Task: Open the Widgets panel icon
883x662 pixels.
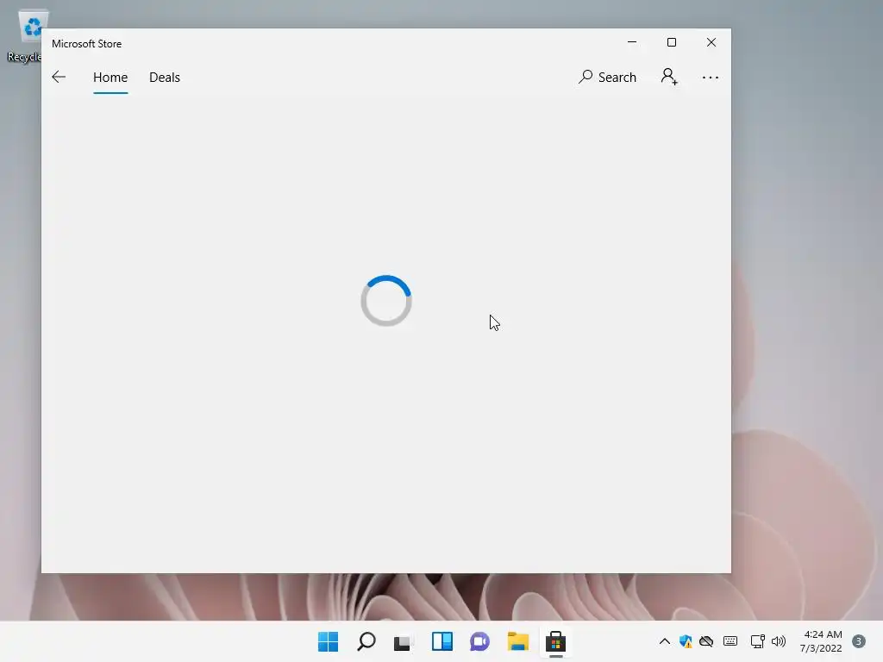Action: point(442,641)
